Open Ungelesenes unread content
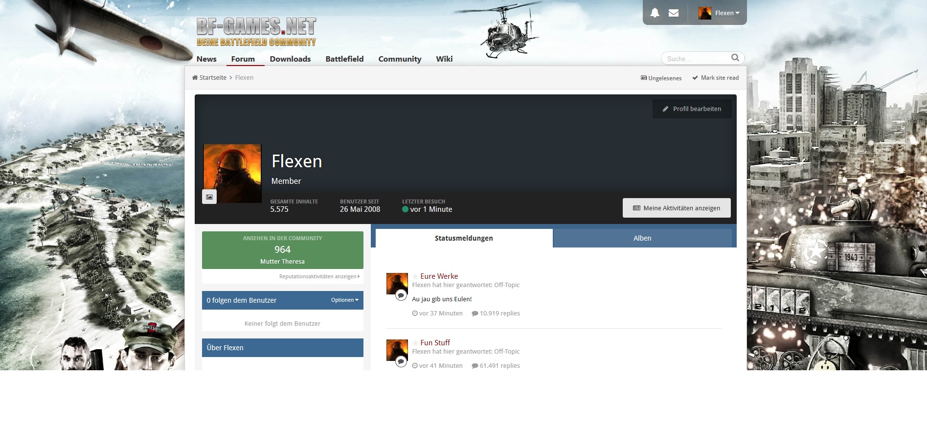 [661, 78]
